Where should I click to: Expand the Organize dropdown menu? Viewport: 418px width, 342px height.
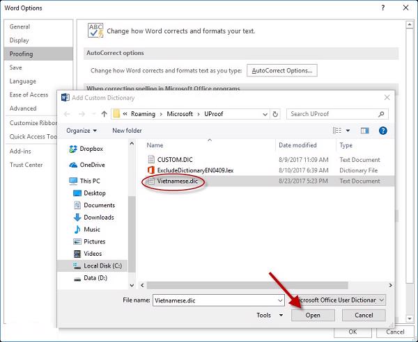(82, 130)
